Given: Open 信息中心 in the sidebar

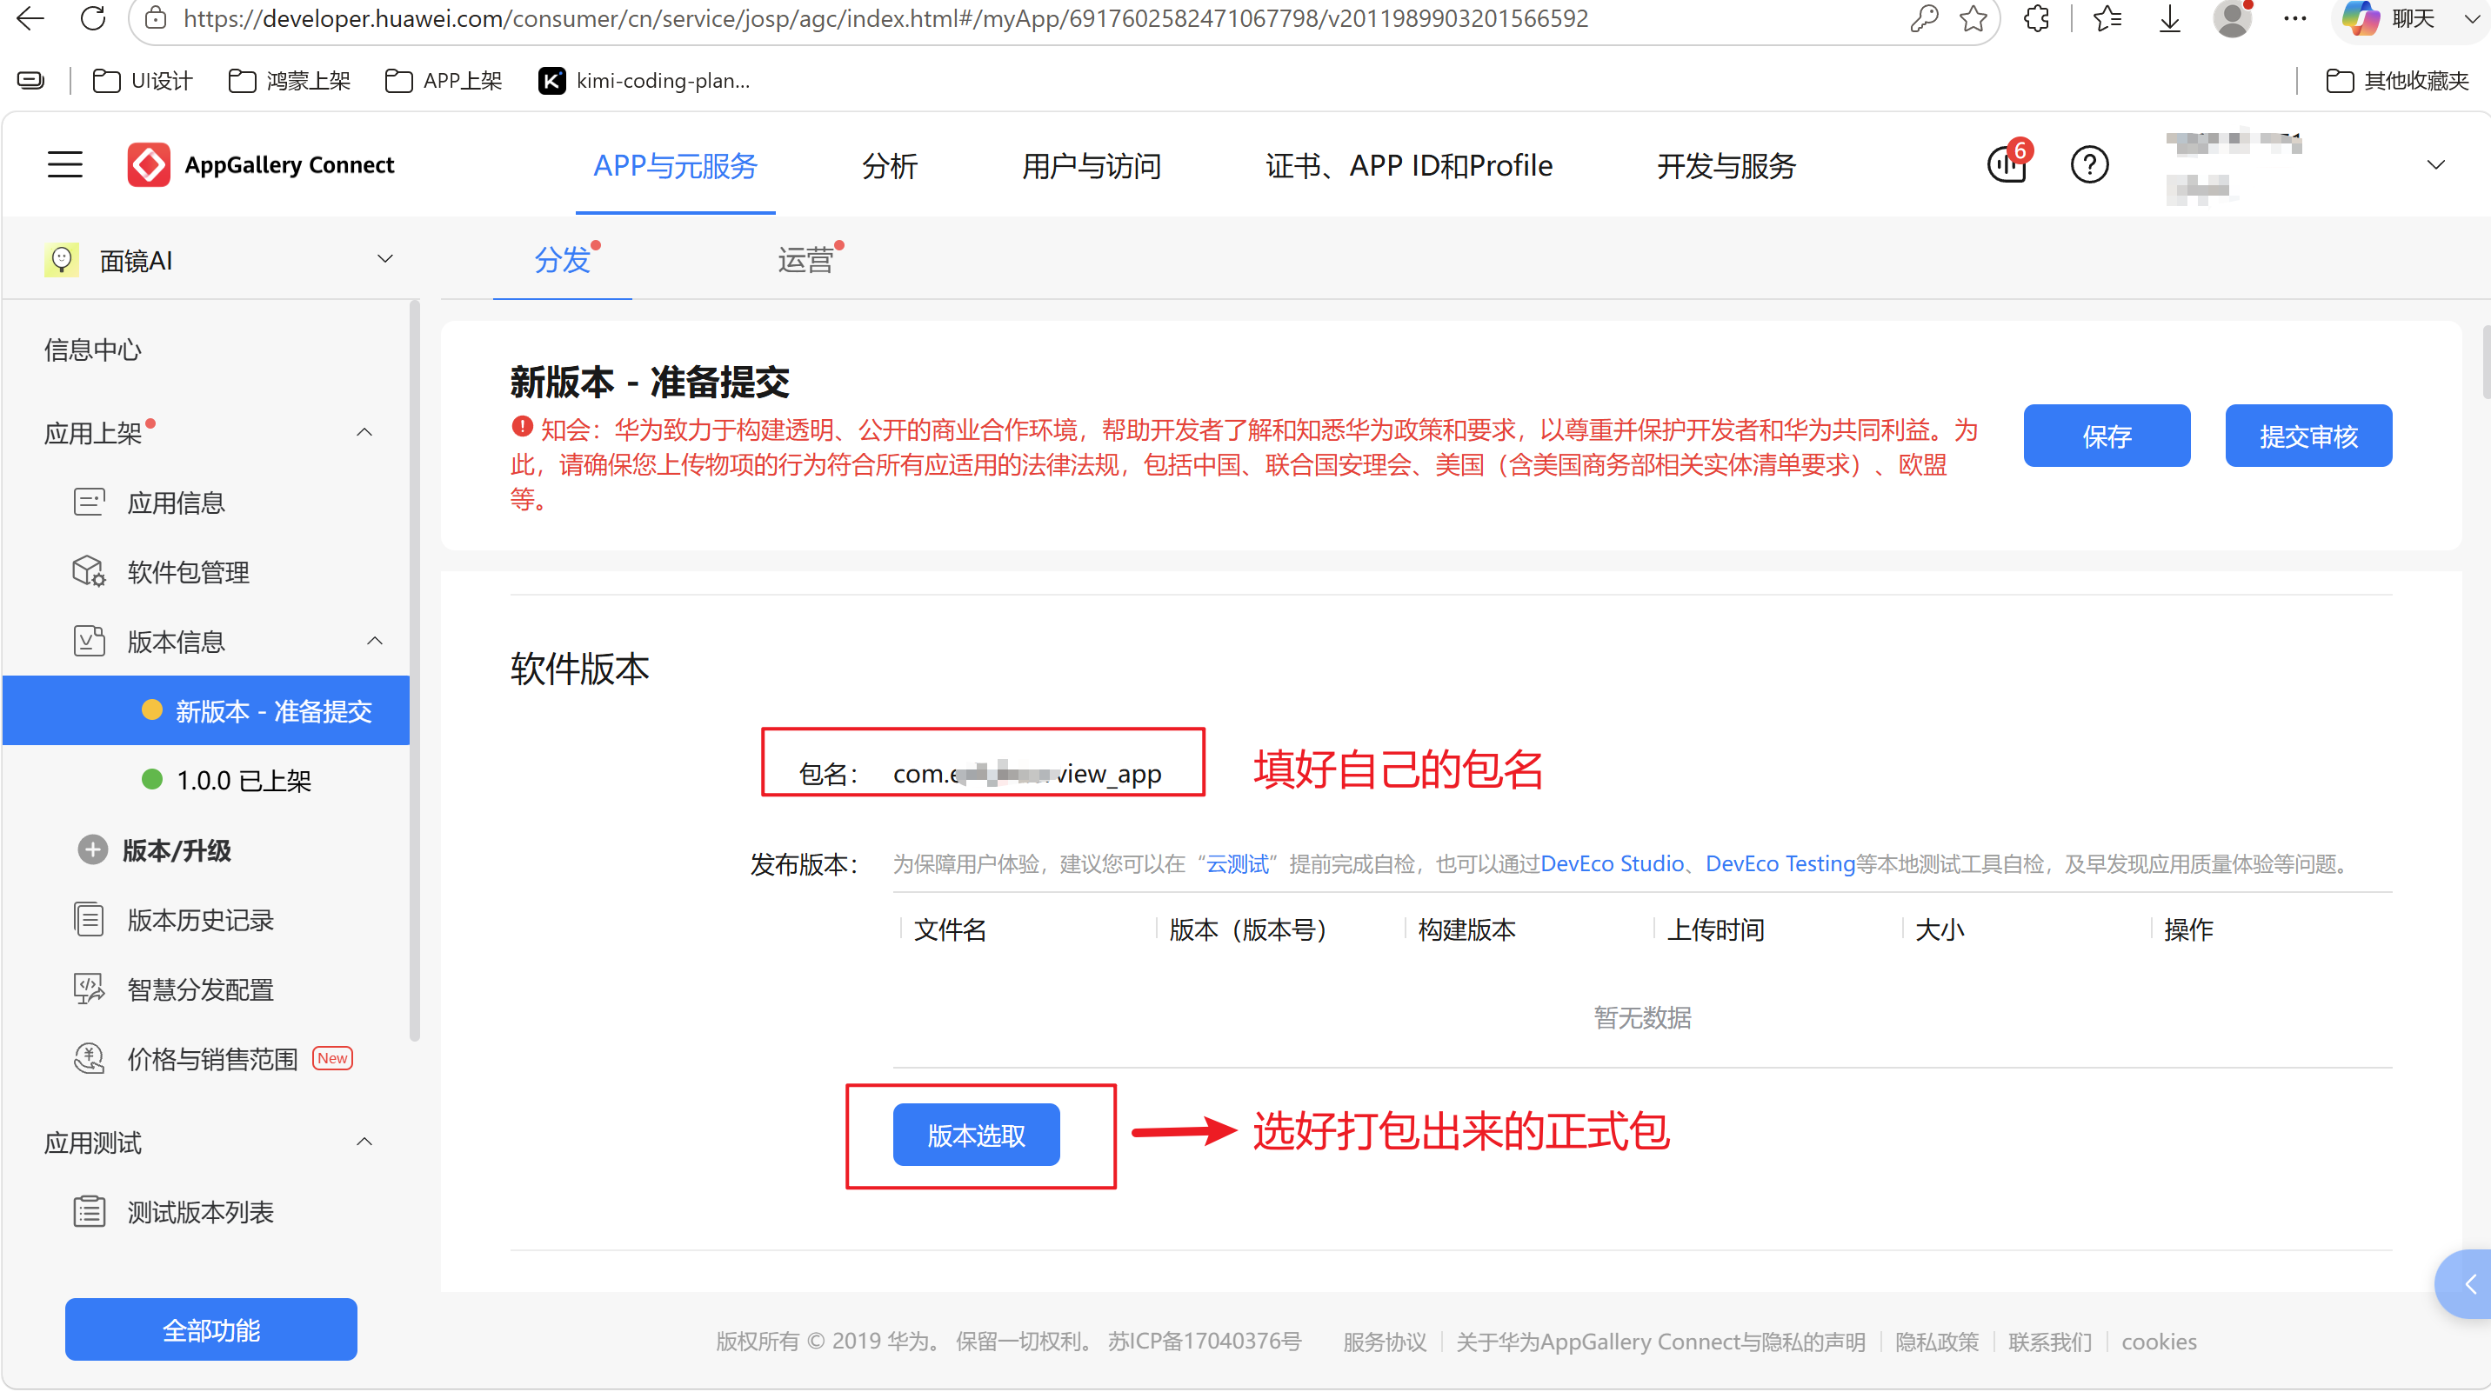Looking at the screenshot, I should tap(92, 349).
